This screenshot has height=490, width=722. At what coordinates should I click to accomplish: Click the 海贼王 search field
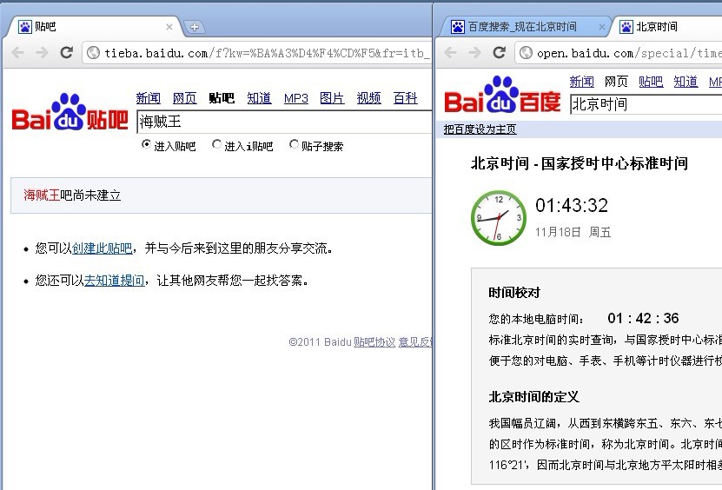pos(284,122)
